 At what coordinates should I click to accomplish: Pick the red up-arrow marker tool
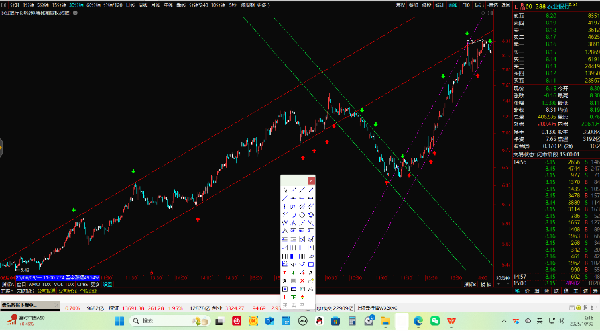pos(284,273)
